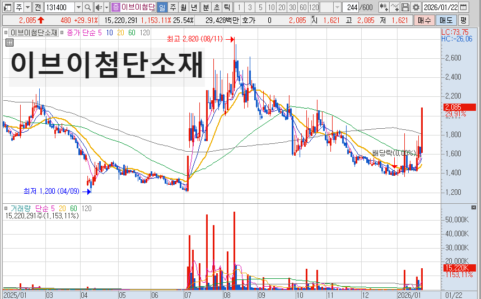Click the red 15,220K volume tag
The image size is (481, 299).
pyautogui.click(x=460, y=268)
